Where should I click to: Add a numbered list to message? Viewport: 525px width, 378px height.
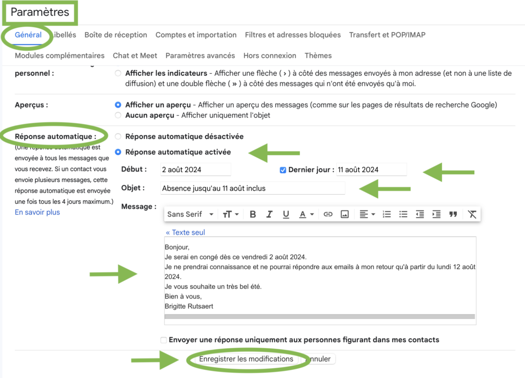(x=387, y=215)
